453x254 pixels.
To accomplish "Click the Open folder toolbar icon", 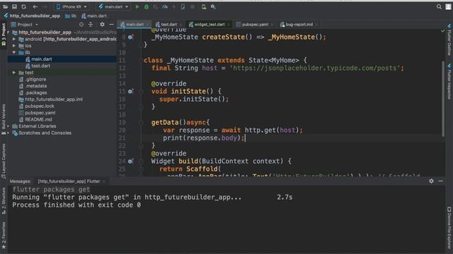I will (5, 6).
